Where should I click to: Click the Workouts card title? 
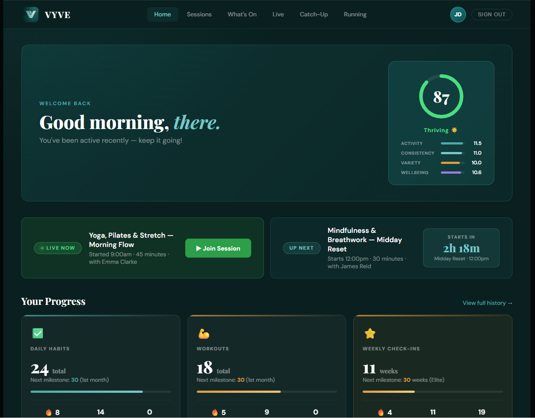pos(213,349)
